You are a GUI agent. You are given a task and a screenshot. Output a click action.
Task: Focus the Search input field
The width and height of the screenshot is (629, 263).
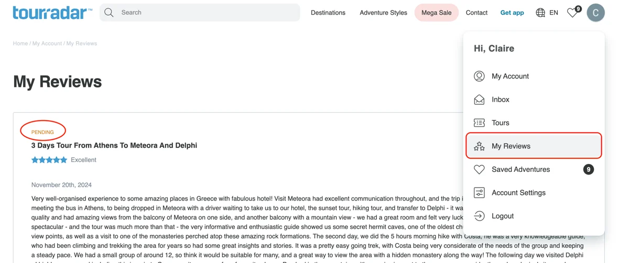tap(200, 13)
